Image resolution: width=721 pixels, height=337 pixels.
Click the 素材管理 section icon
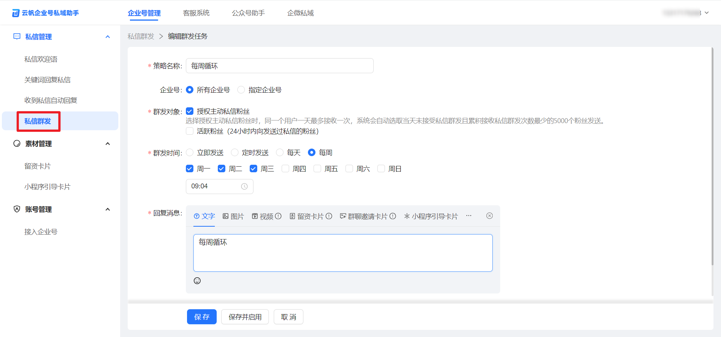click(17, 143)
